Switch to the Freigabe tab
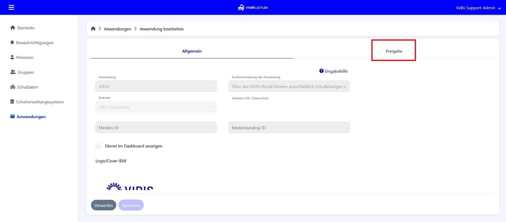The height and width of the screenshot is (222, 506). click(394, 51)
